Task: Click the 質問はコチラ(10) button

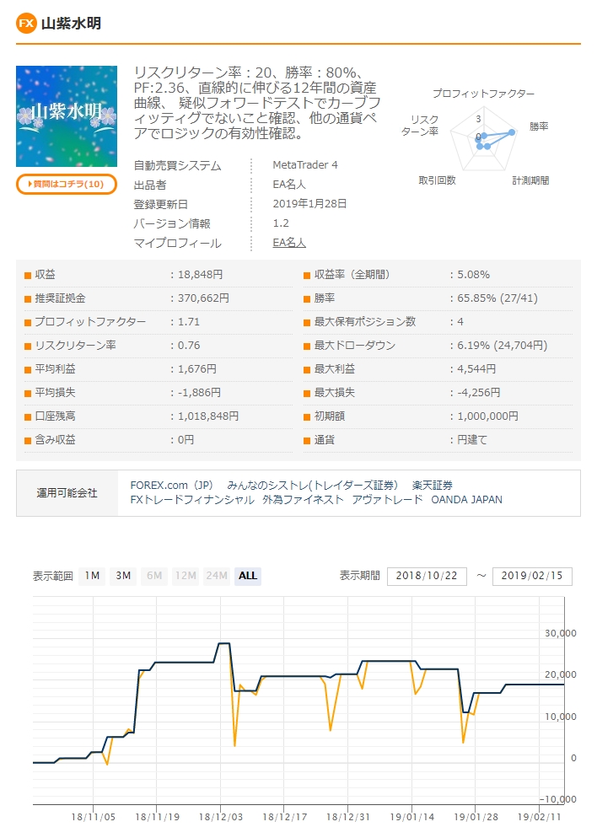Action: point(67,184)
